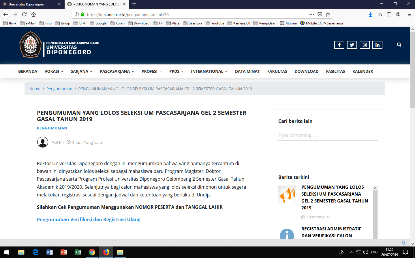Open the Facebook social icon
415x258 pixels.
(x=339, y=45)
